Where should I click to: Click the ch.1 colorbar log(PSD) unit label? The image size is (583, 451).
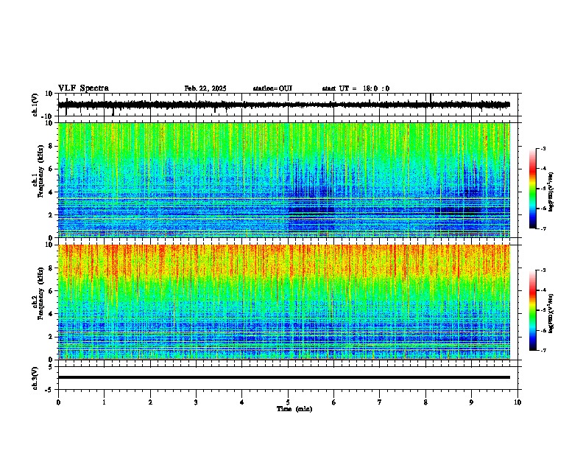[x=551, y=192]
